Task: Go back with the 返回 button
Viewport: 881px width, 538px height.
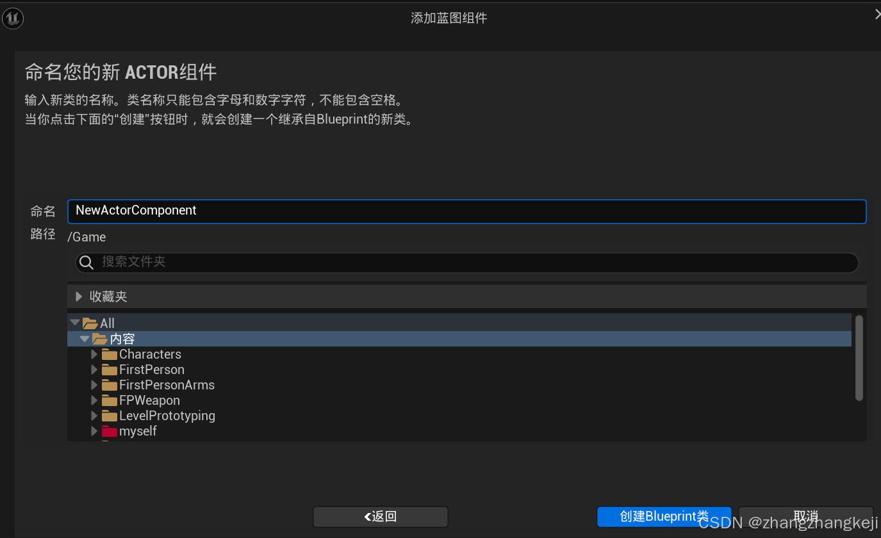Action: [x=381, y=517]
